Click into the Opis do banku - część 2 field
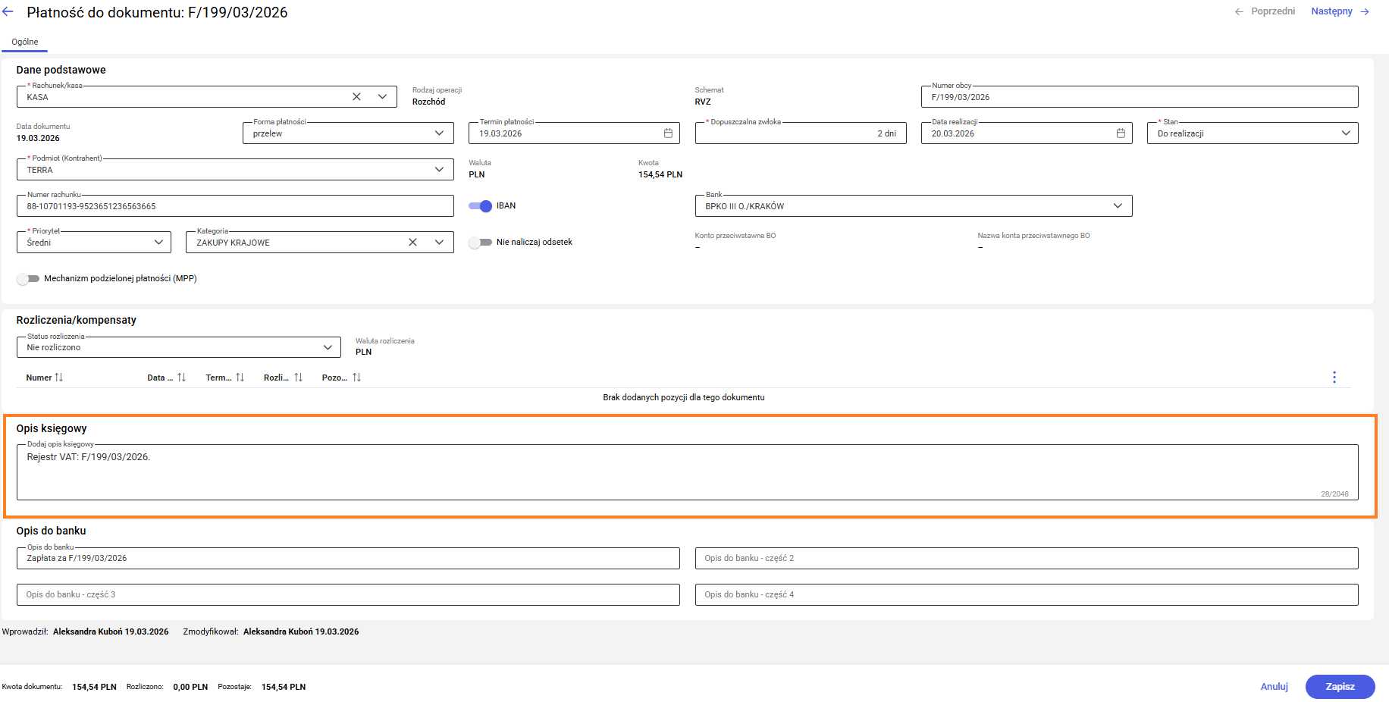Screen dimensions: 1389x702 pos(1026,559)
